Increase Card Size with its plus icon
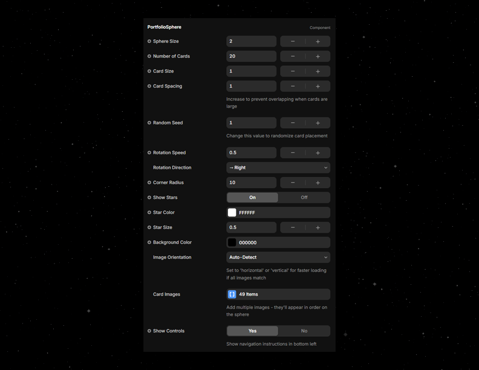Viewport: 479px width, 370px height. pyautogui.click(x=318, y=71)
